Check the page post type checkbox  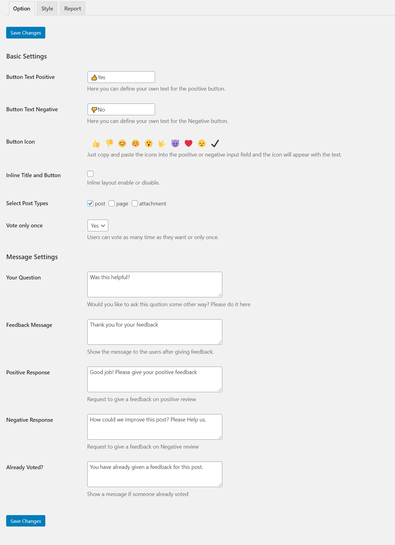click(x=112, y=203)
